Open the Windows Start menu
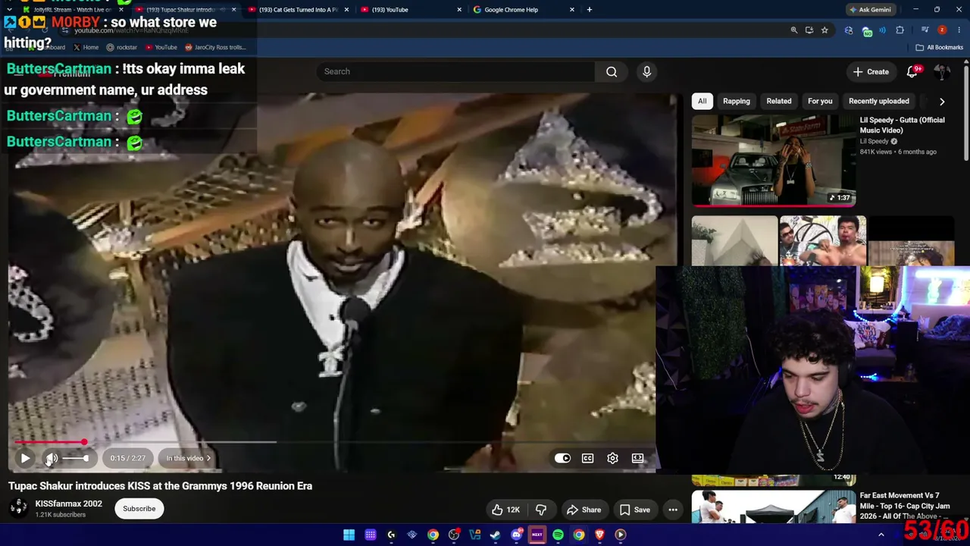 coord(349,535)
